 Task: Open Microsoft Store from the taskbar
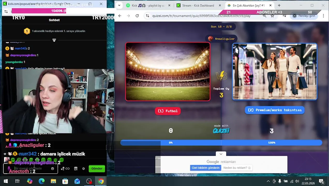click(x=65, y=181)
